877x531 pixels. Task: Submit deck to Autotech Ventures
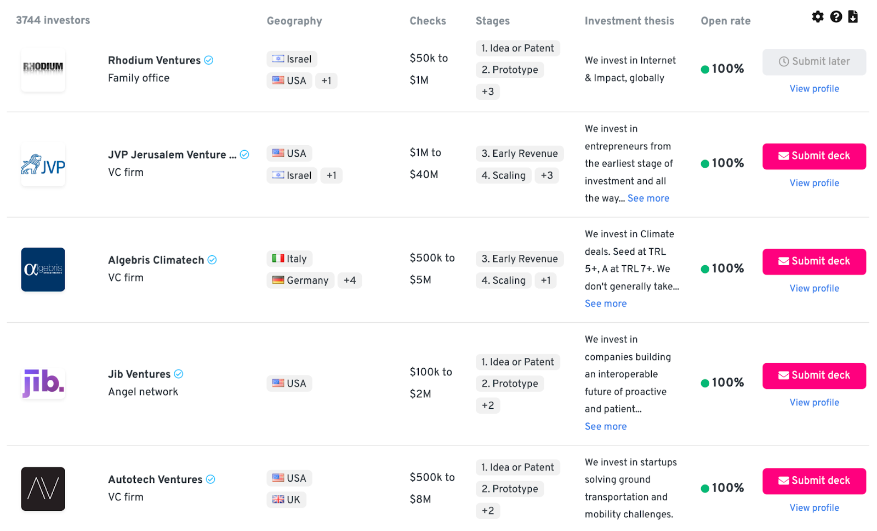[x=813, y=481]
